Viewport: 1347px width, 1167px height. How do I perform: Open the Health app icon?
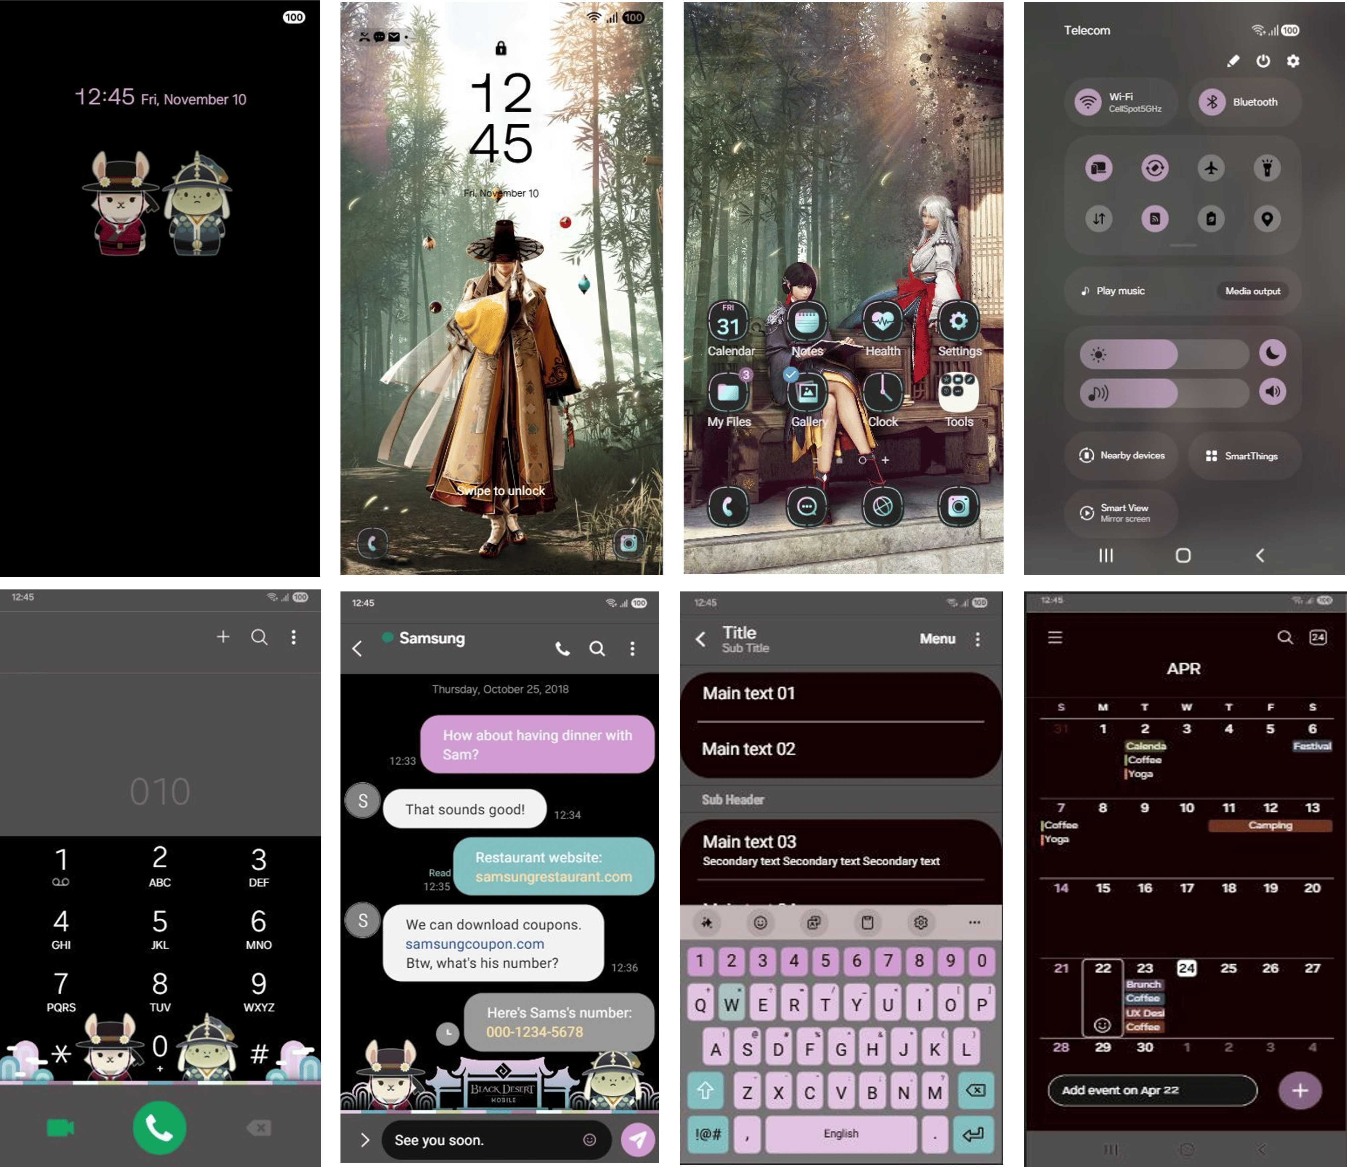(882, 322)
